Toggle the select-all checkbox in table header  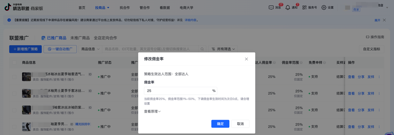click(x=14, y=63)
